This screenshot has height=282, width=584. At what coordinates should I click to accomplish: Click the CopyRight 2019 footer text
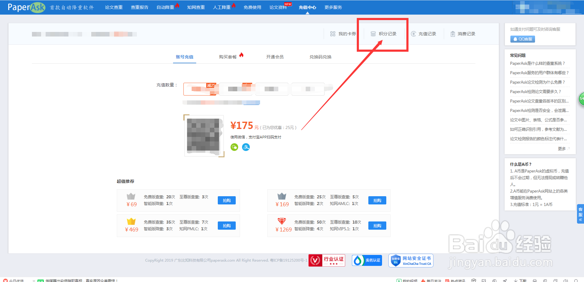click(226, 260)
